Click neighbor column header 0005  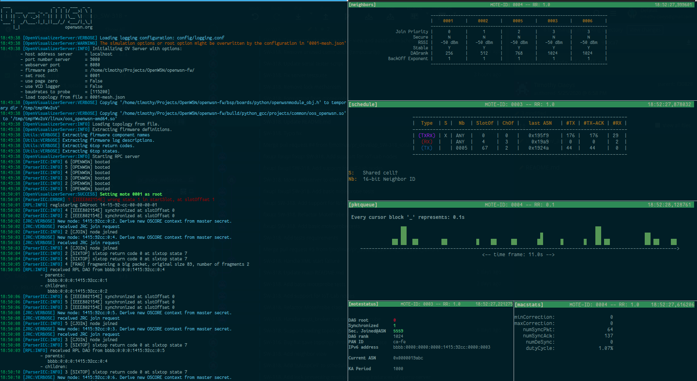(518, 21)
